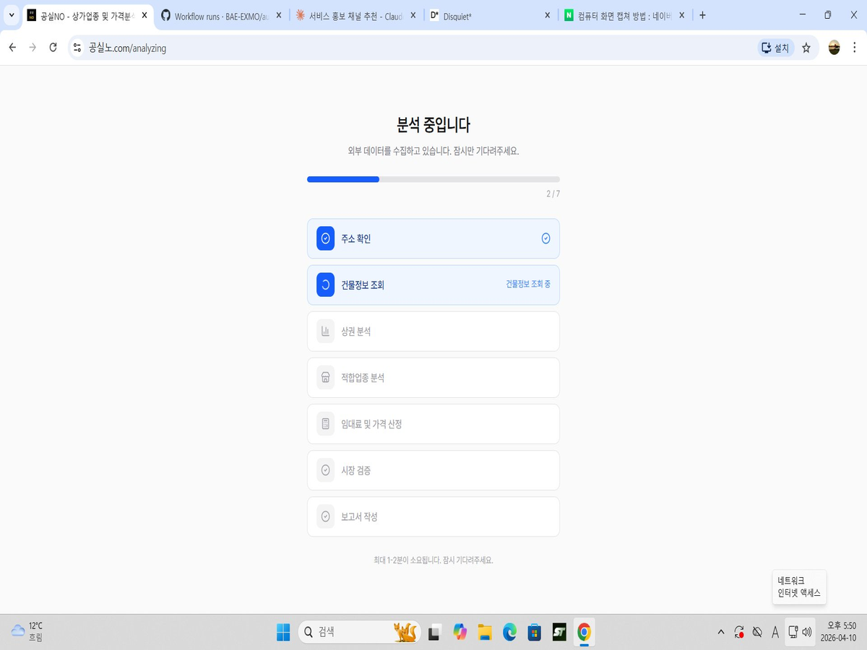Click the 시장 검증 check icon
Viewport: 867px width, 650px height.
point(325,470)
